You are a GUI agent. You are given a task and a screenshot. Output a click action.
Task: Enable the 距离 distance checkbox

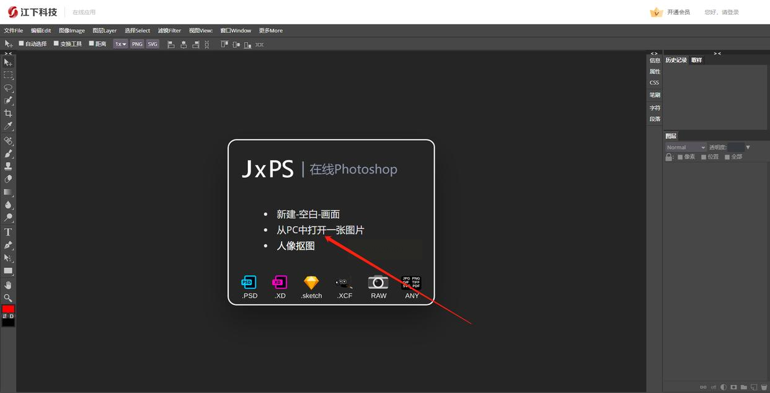tap(91, 43)
